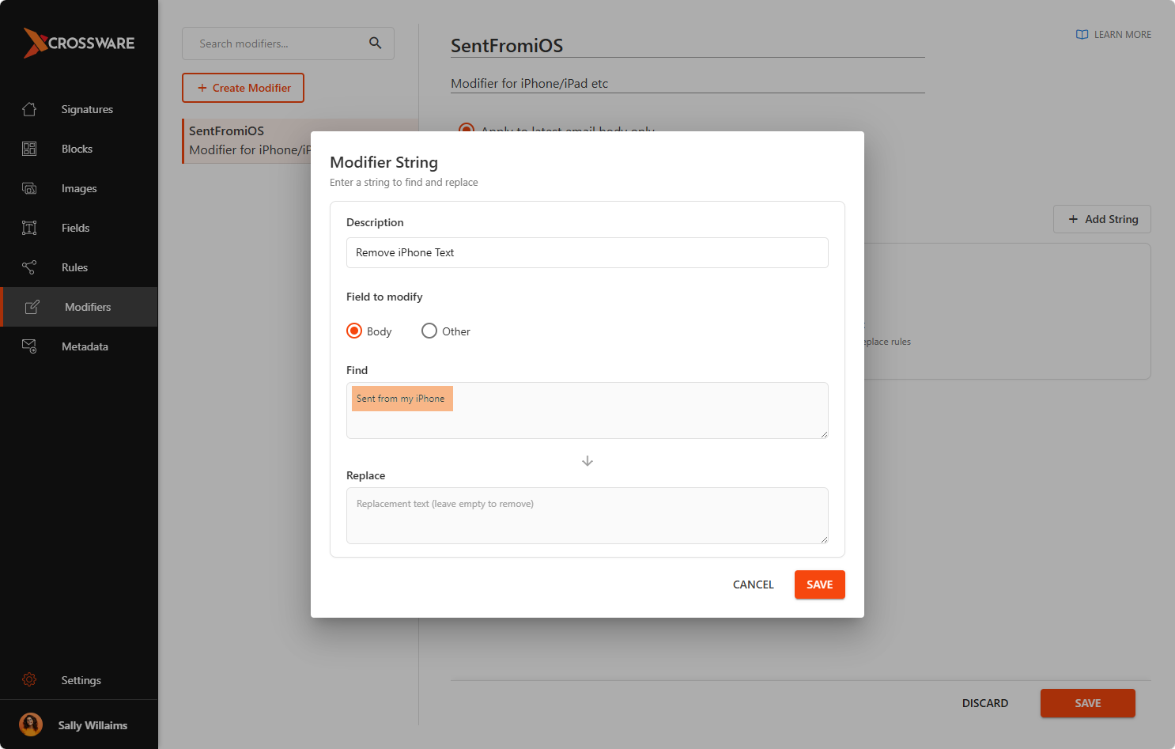The width and height of the screenshot is (1175, 749).
Task: Click the Blocks grid icon
Action: pos(29,149)
